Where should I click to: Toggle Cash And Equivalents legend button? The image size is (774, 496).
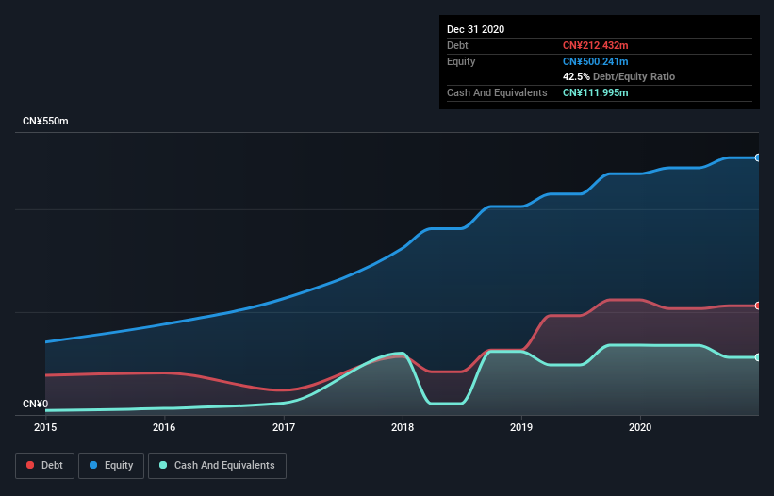[x=217, y=466]
